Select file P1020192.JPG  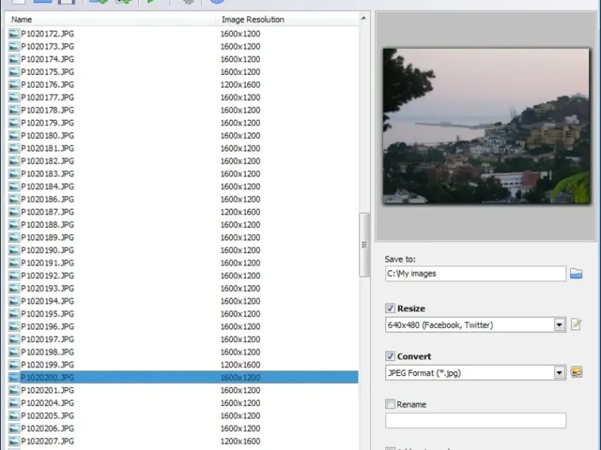click(47, 275)
